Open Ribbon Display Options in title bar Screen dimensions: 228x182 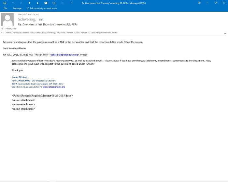[199, 3]
